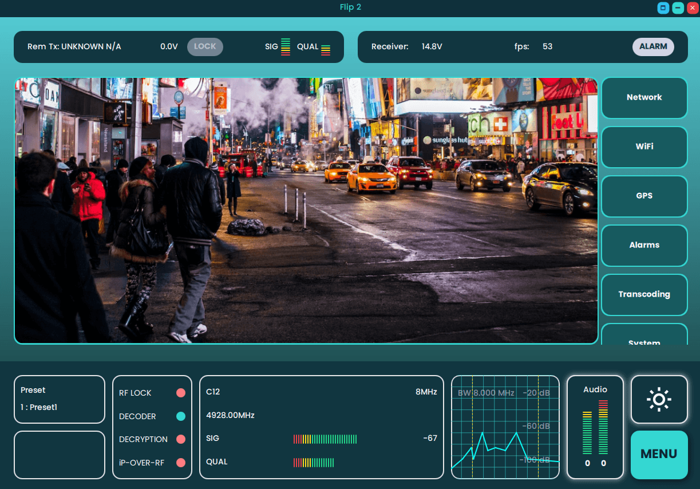
Task: Open the Network panel
Action: pyautogui.click(x=644, y=97)
